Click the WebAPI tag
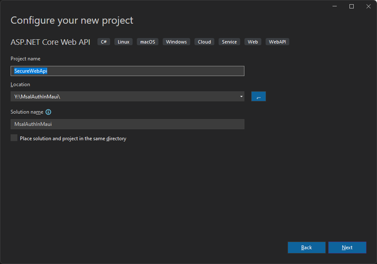 click(277, 42)
